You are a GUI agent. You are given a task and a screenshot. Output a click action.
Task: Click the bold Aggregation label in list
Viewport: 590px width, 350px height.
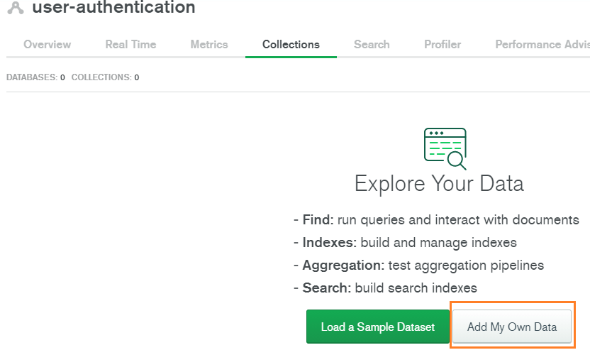point(343,266)
